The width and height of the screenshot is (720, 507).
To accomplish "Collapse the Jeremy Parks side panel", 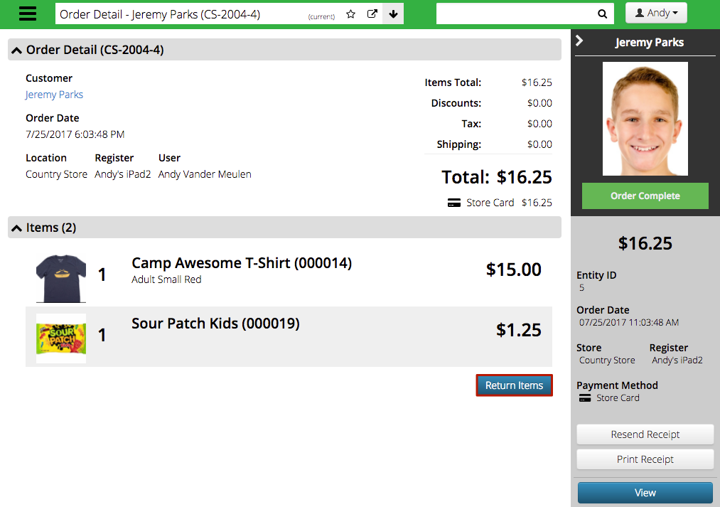I will pyautogui.click(x=579, y=41).
